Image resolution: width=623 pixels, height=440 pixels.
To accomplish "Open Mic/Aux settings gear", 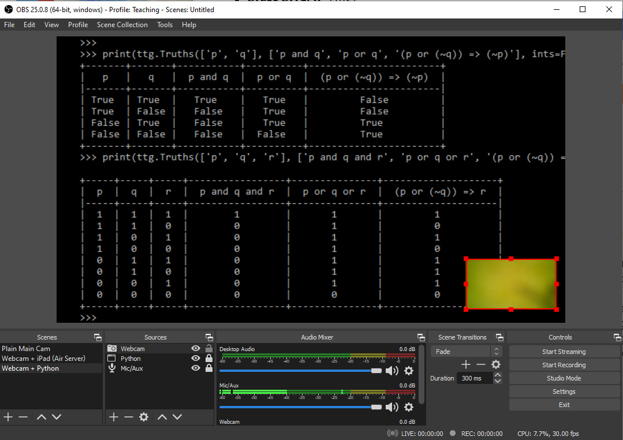I will (409, 407).
